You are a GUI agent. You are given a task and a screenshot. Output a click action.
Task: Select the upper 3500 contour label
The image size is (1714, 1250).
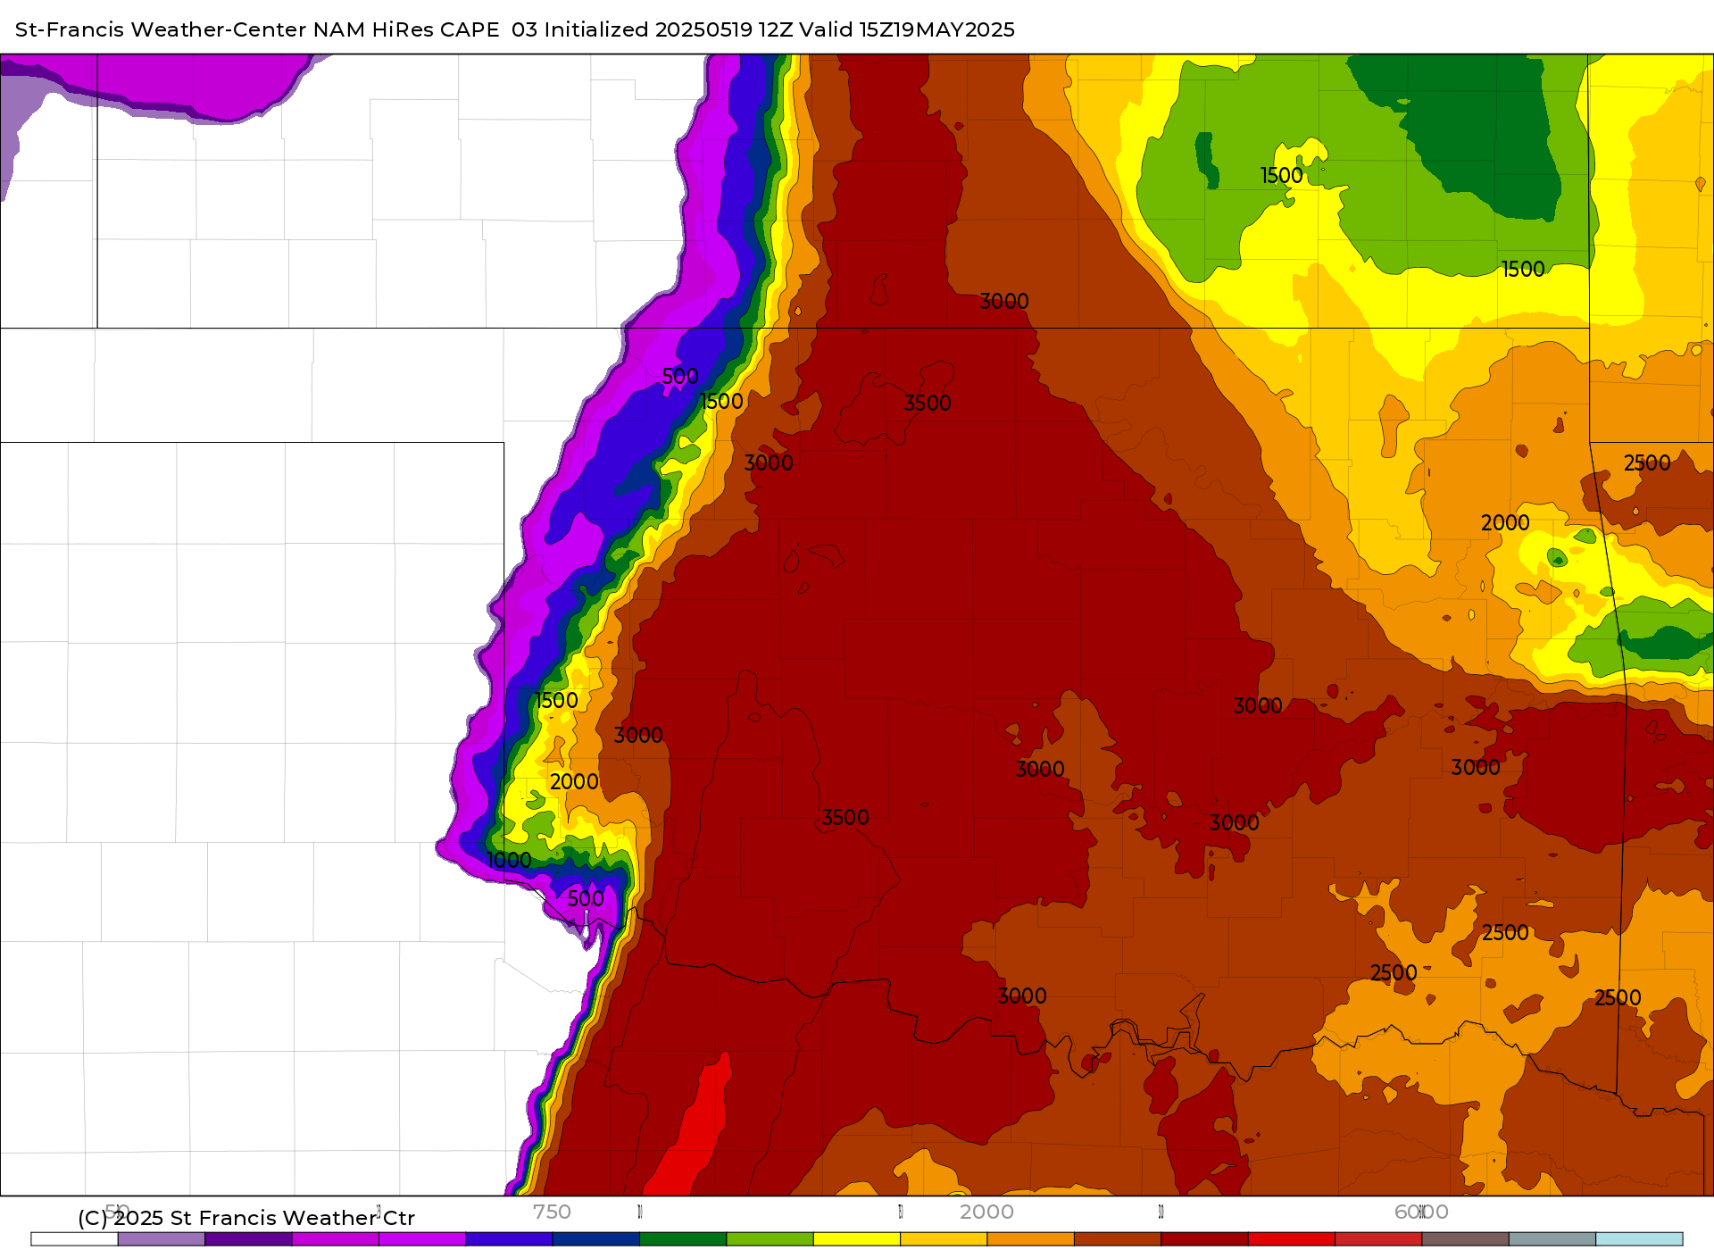[928, 403]
